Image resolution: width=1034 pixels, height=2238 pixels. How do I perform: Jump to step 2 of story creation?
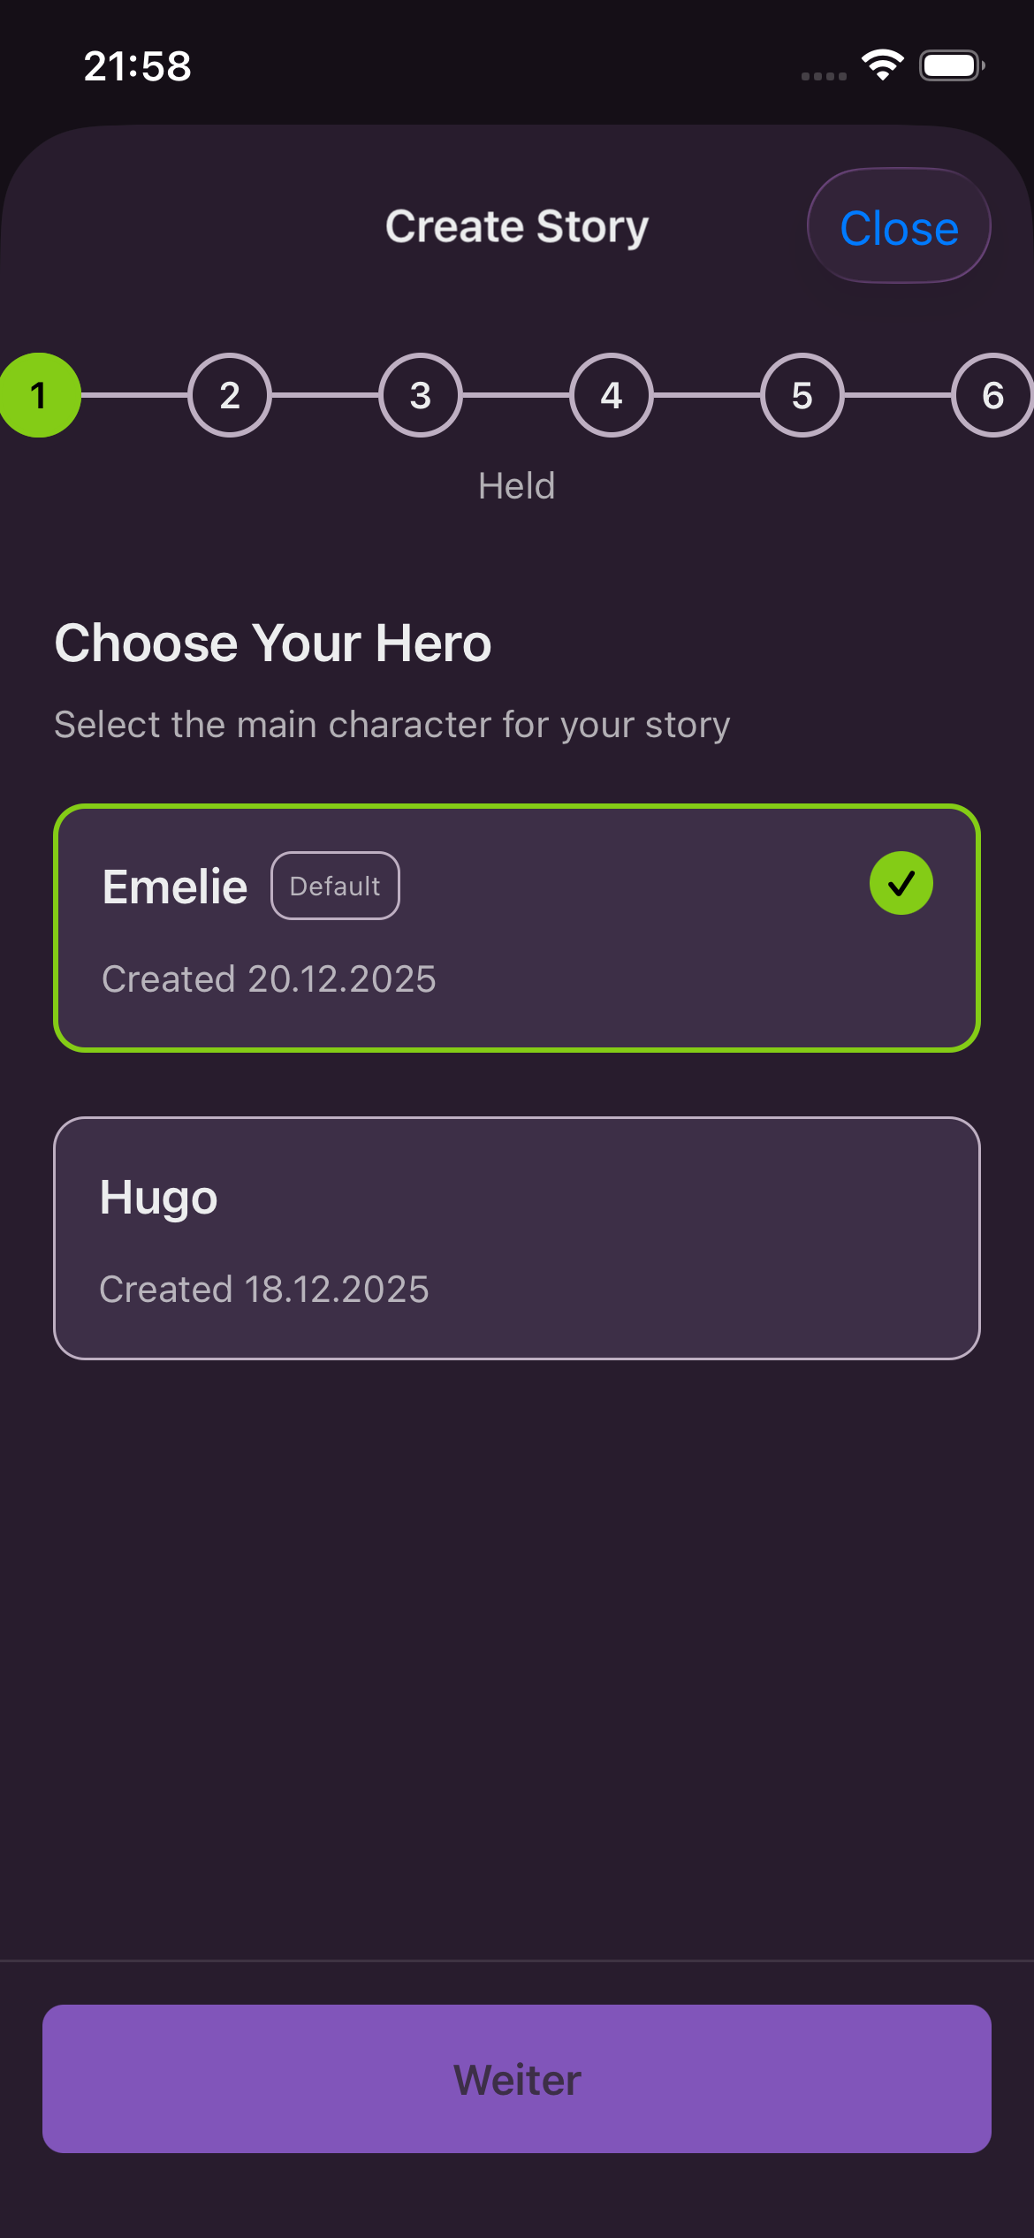(x=230, y=395)
